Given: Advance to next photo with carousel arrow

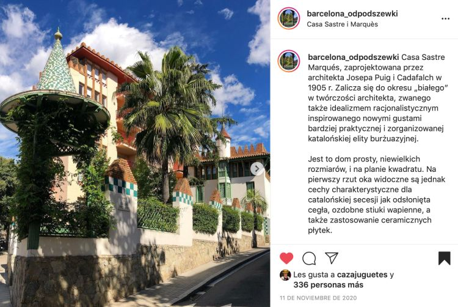Looking at the screenshot, I should coord(257,169).
